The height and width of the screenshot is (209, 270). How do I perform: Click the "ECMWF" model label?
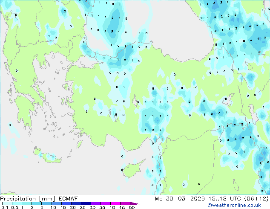(x=69, y=199)
